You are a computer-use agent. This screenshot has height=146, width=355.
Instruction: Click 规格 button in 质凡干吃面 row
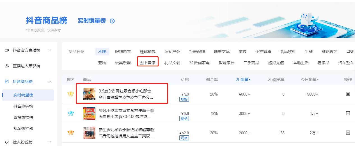184,119
